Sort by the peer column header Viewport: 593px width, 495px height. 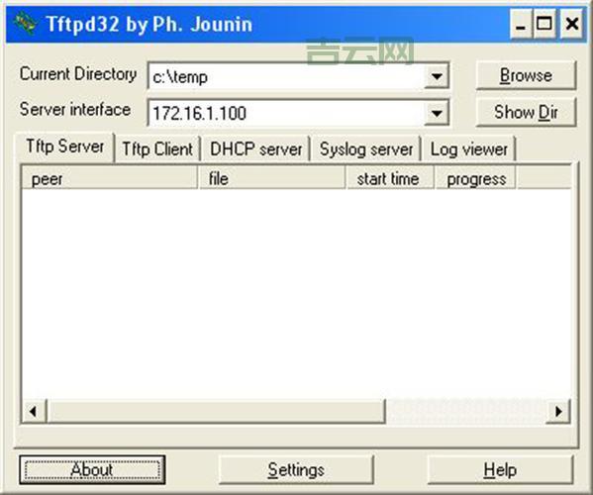point(110,178)
